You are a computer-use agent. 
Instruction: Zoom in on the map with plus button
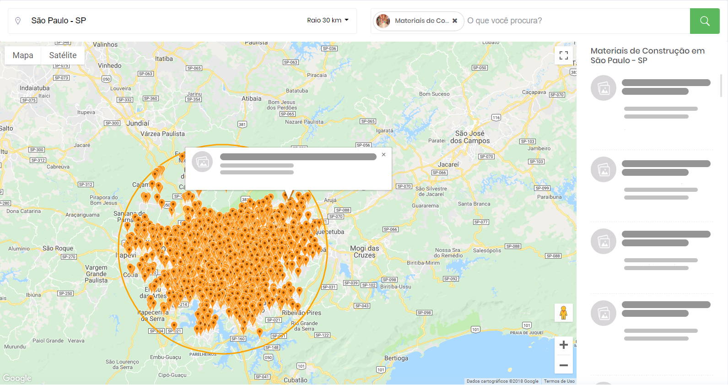coord(564,345)
